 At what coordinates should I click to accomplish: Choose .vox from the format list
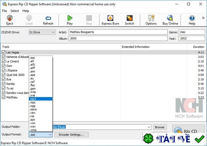[x=40, y=123]
